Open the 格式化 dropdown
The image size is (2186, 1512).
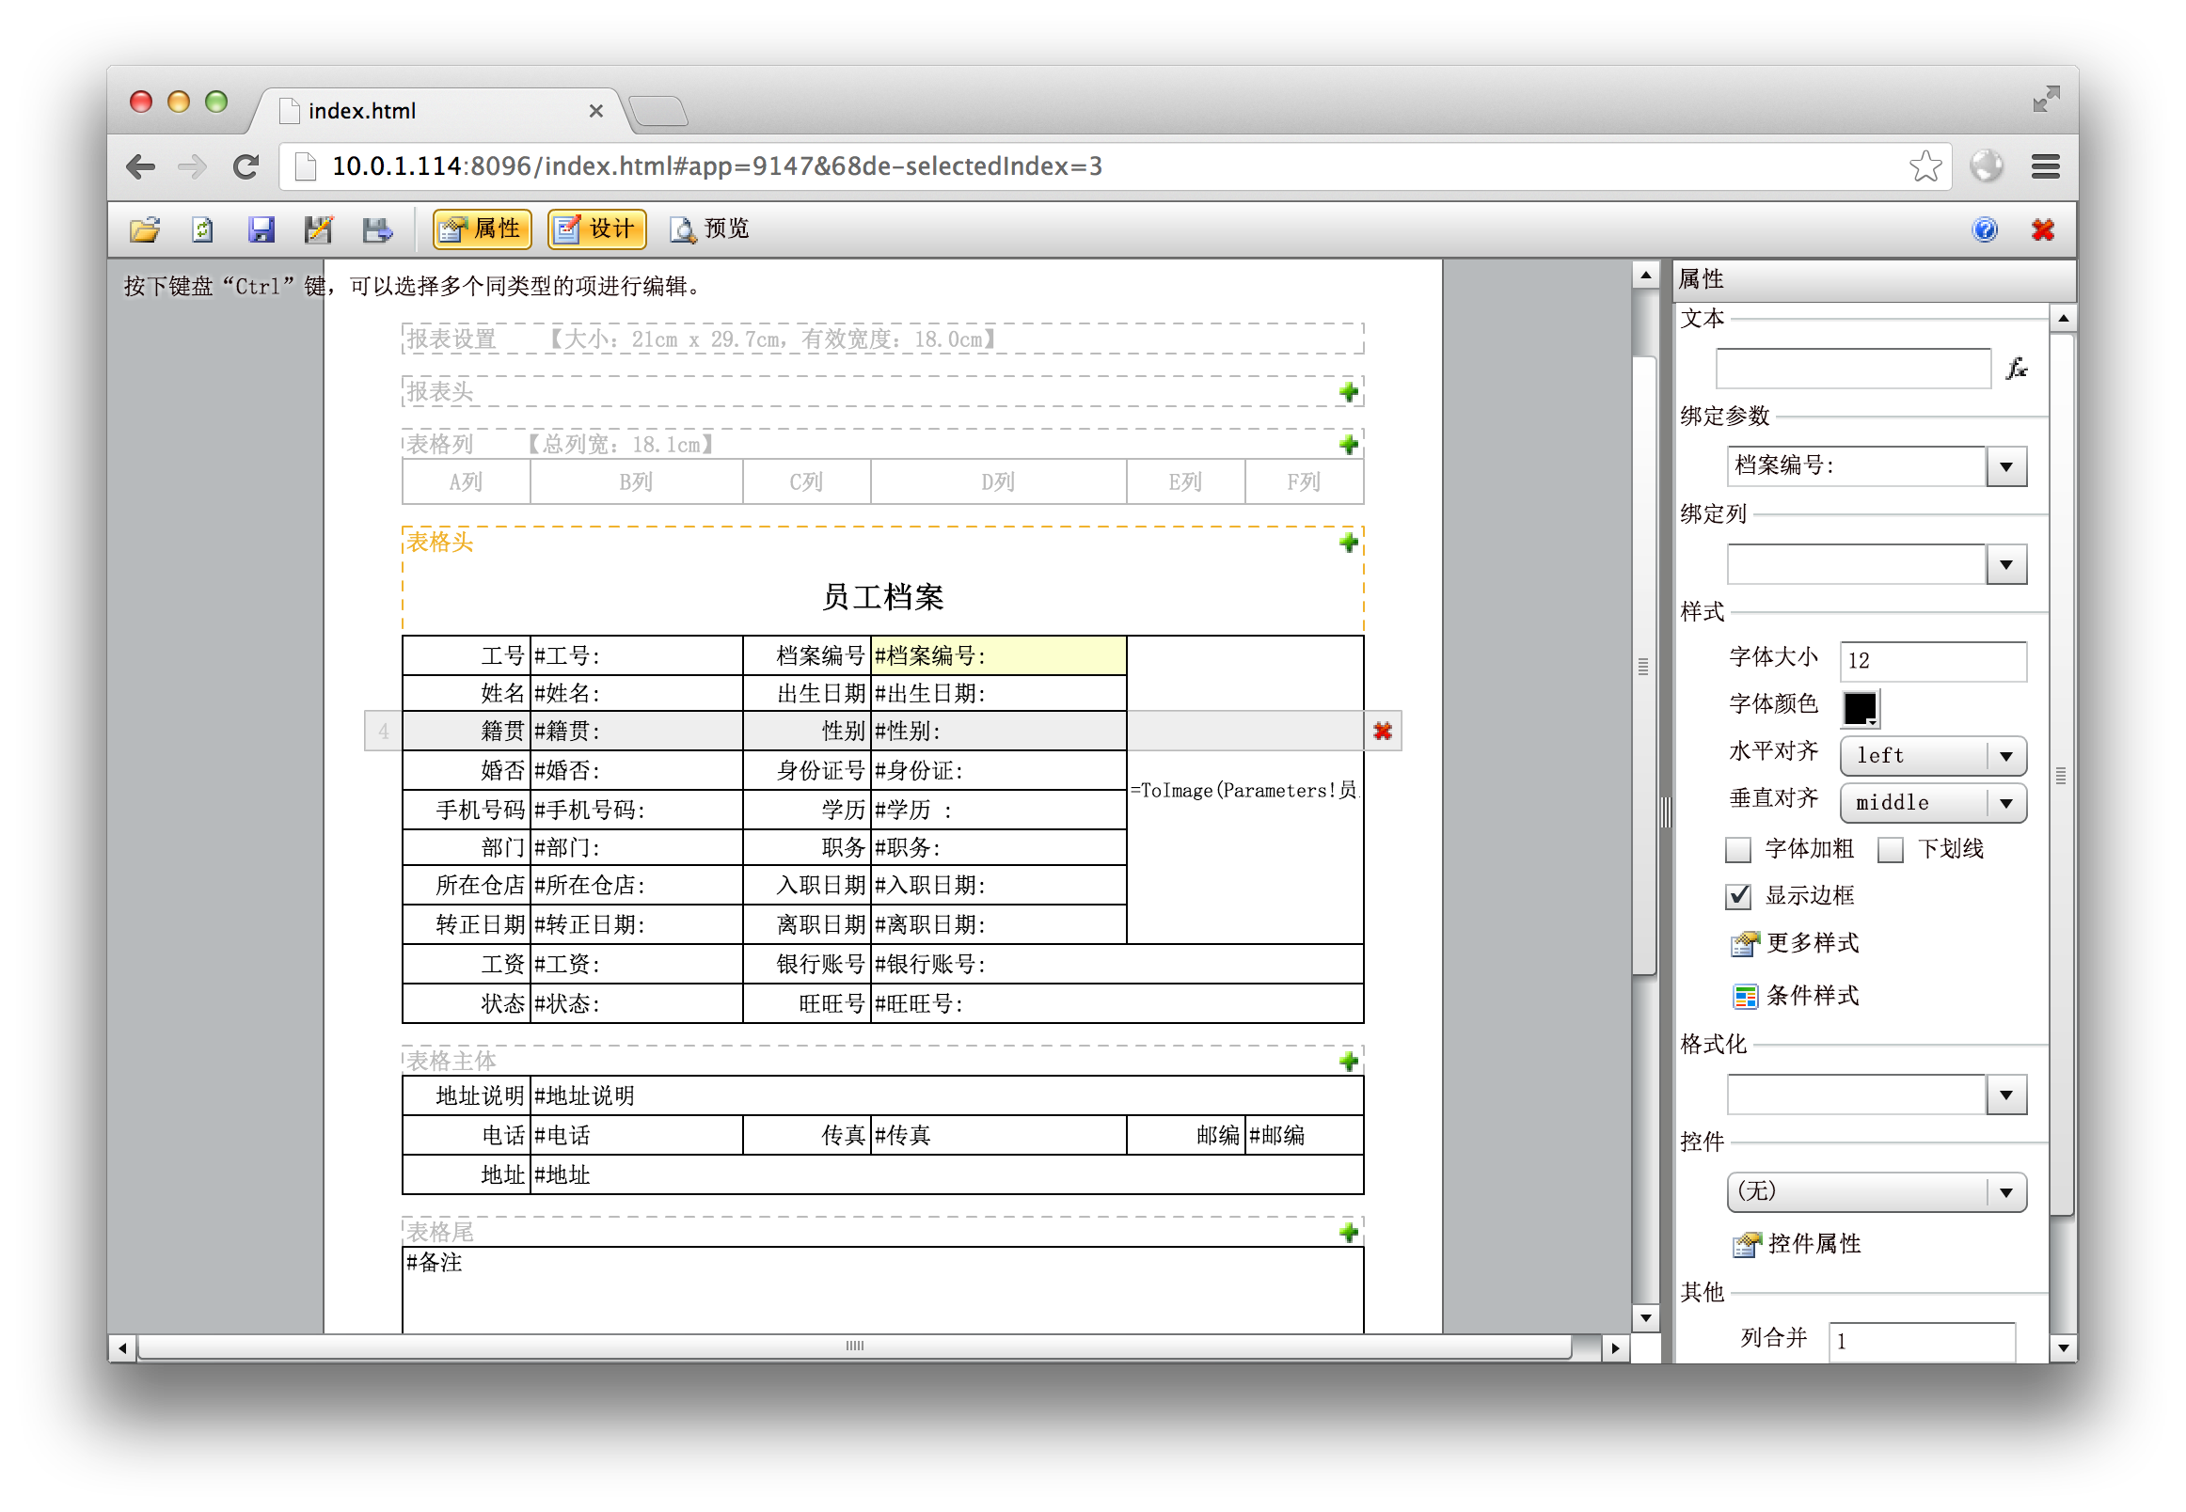2006,1095
